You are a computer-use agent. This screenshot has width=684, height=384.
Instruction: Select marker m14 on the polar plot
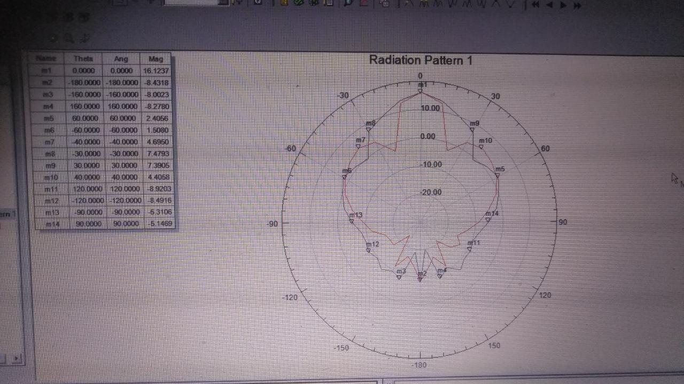pos(491,216)
